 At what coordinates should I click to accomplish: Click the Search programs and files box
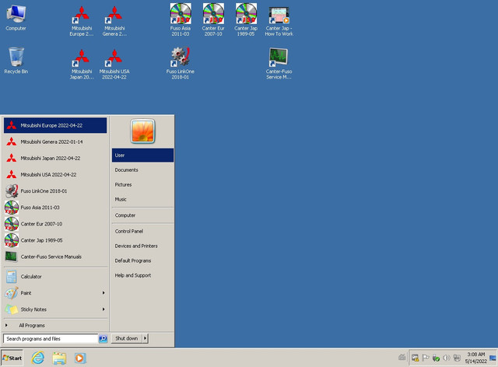[51, 338]
